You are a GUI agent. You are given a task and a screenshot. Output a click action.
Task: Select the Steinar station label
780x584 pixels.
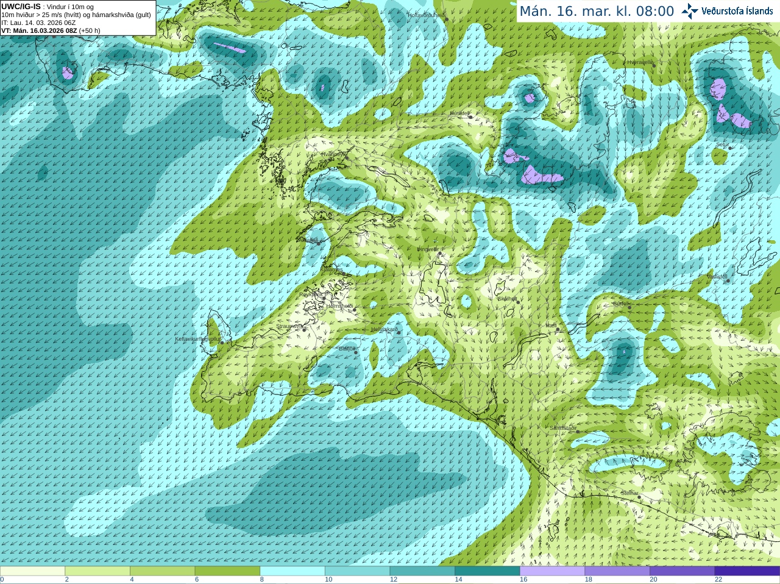pyautogui.click(x=629, y=493)
